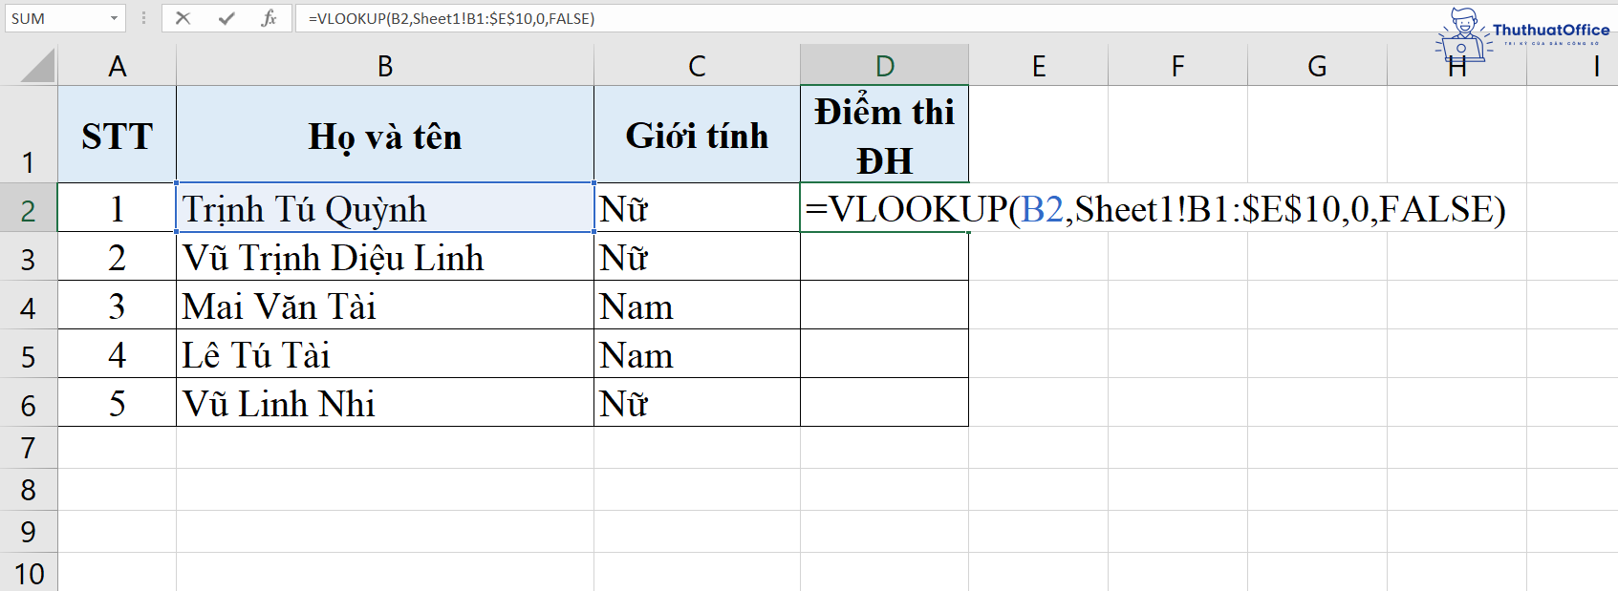
Task: Select the Họ và tên header cell
Action: (384, 136)
